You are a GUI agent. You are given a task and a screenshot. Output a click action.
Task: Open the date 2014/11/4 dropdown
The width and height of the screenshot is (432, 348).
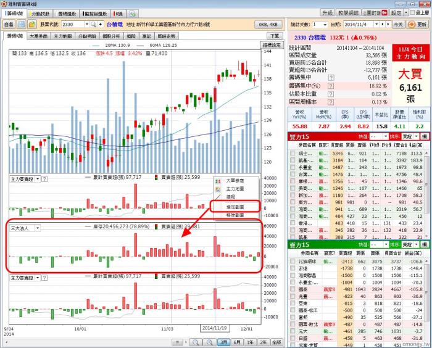pos(376,25)
